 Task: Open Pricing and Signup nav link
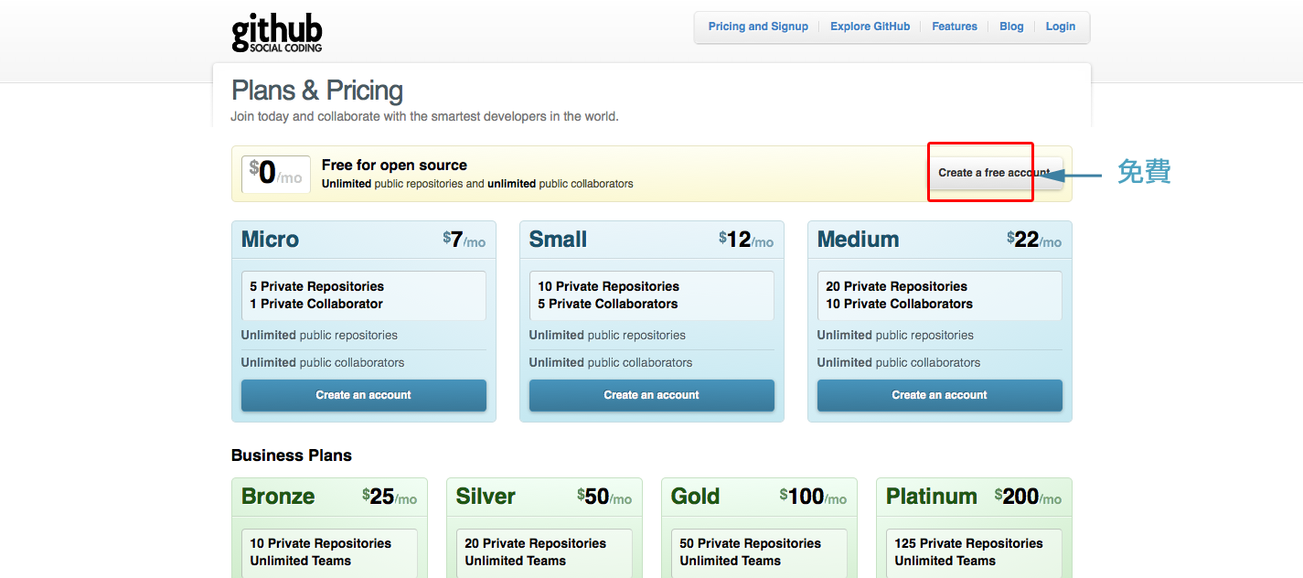tap(758, 27)
